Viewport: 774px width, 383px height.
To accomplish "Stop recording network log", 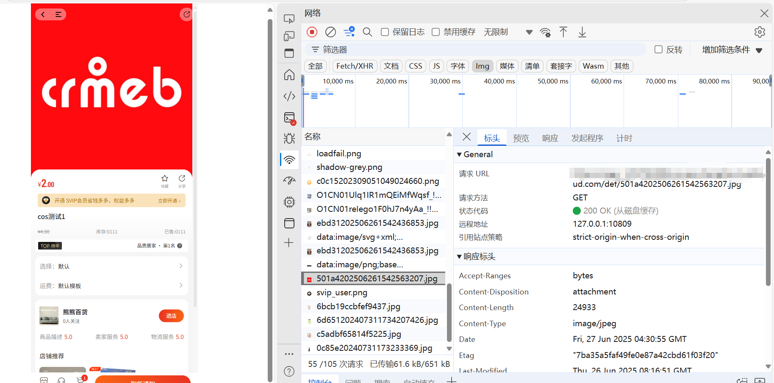I will (312, 32).
